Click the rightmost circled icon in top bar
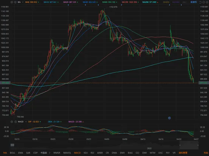Image resolution: width=209 pixels, height=156 pixels. 207,2
